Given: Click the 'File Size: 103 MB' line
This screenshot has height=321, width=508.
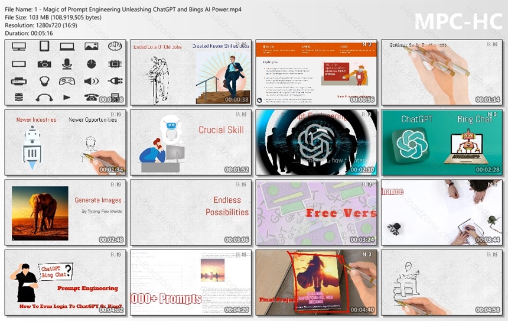Looking at the screenshot, I should [x=53, y=17].
